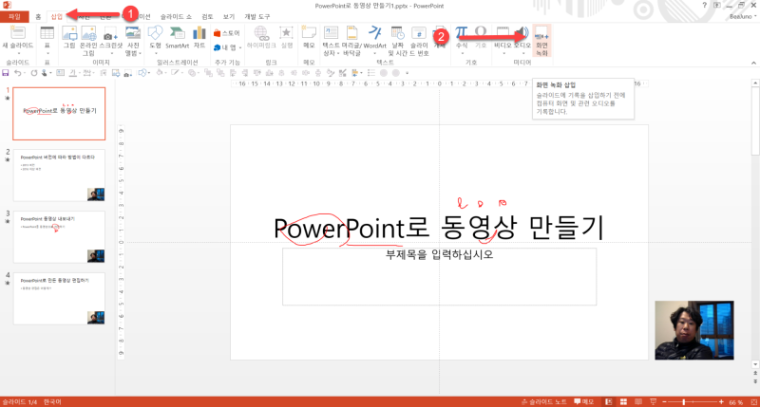Insert a 수식 equation
This screenshot has width=760, height=407.
[462, 39]
